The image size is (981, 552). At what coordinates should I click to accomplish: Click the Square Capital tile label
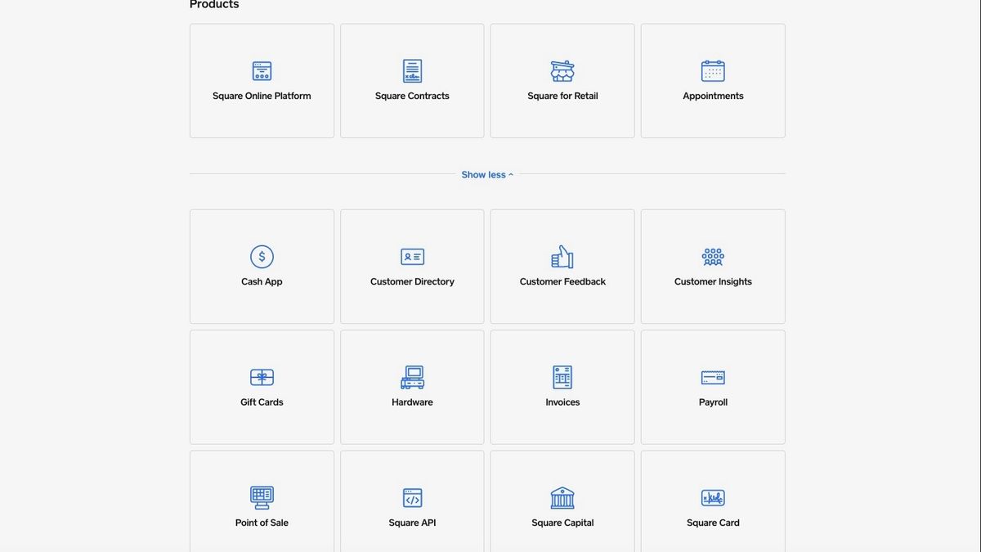tap(562, 523)
